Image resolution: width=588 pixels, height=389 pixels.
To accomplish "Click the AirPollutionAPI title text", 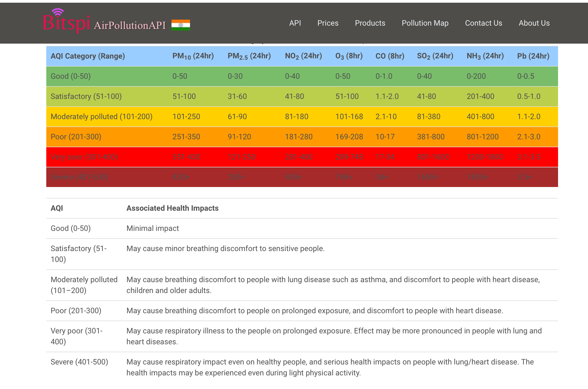I will [x=130, y=25].
